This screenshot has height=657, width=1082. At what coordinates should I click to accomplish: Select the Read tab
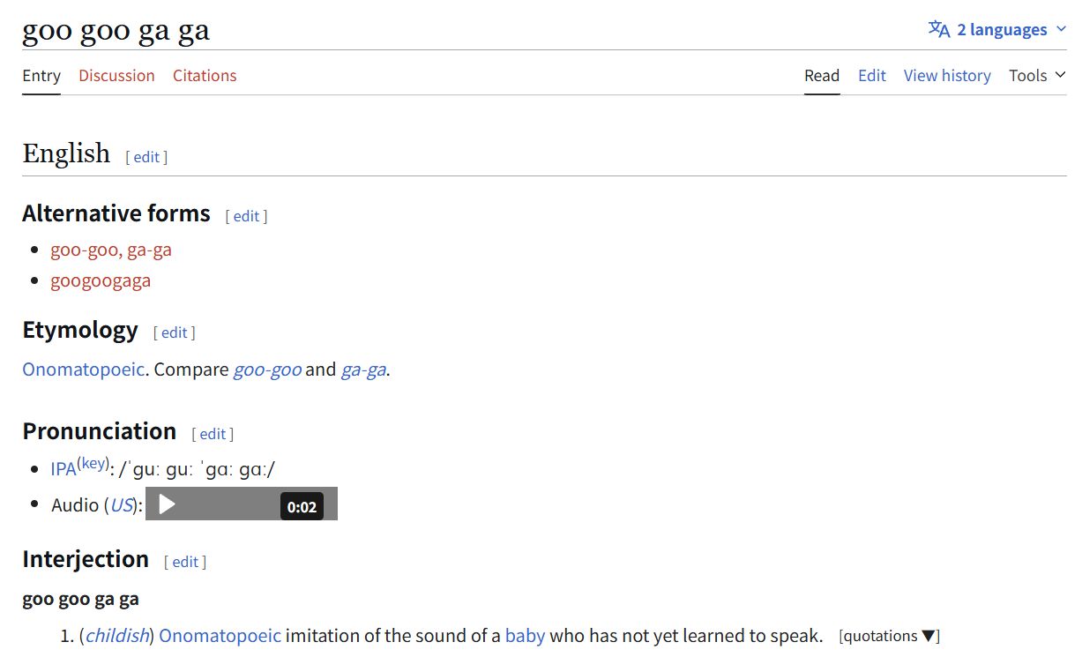tap(822, 76)
